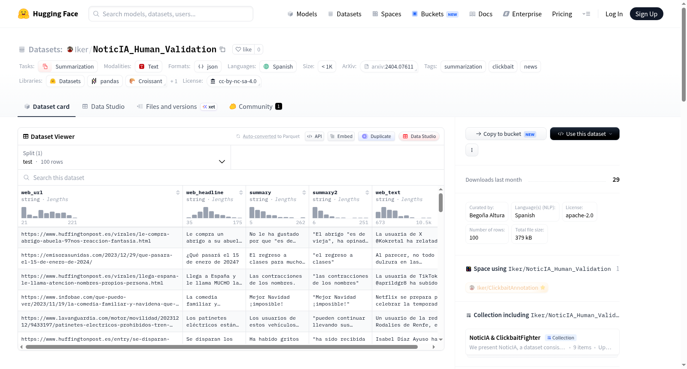687x369 pixels.
Task: Open the Summarization task tag
Action: 68,66
